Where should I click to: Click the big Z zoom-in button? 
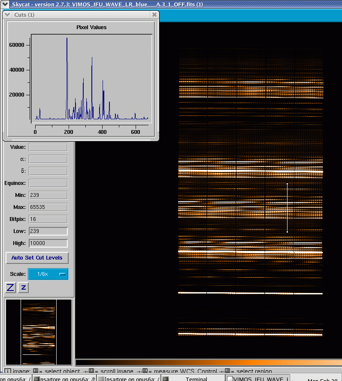10,287
